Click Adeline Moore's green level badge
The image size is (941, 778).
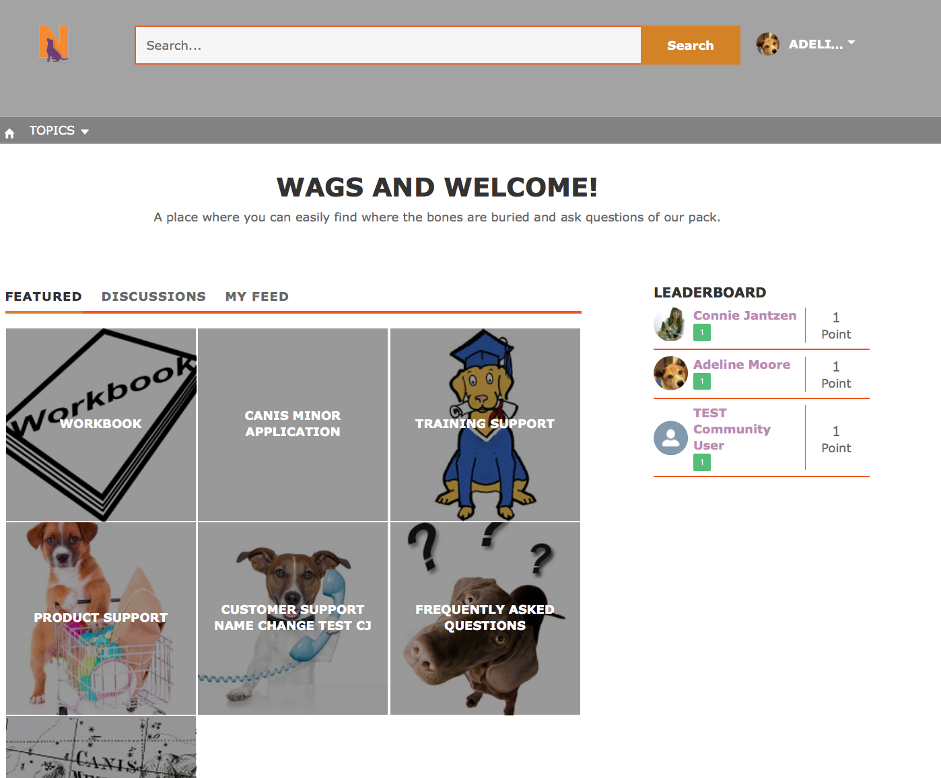pyautogui.click(x=702, y=382)
